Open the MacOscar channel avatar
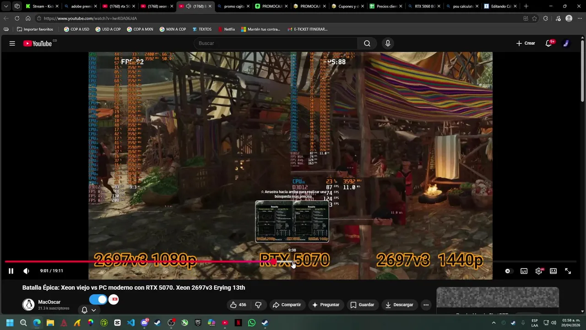 tap(28, 304)
